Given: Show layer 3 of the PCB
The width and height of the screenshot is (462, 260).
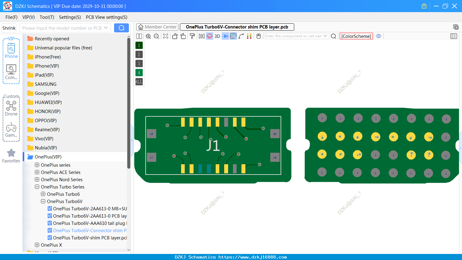Looking at the screenshot, I should tap(139, 64).
